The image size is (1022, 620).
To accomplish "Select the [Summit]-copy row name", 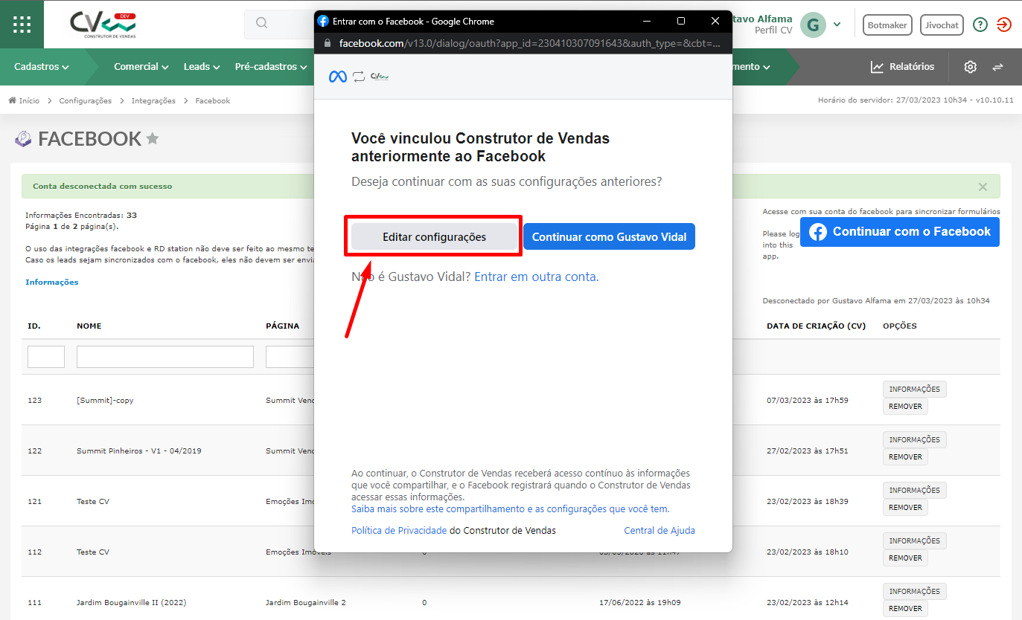I will 105,400.
